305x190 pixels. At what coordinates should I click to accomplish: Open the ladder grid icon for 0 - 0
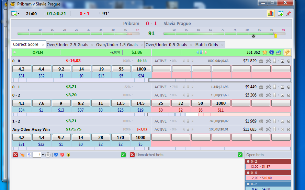pyautogui.click(x=275, y=61)
